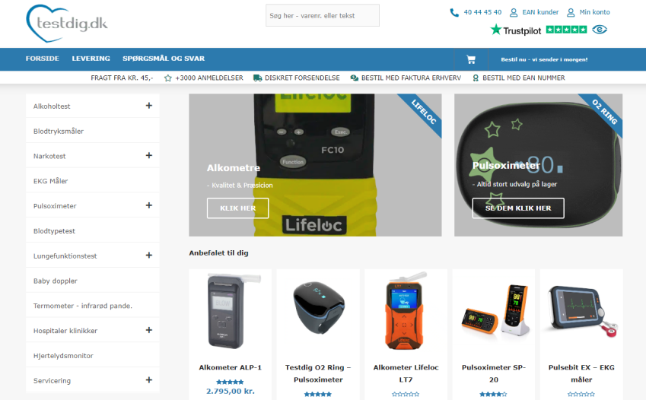Click the KLIK HER button on the Alkometre banner

click(x=237, y=208)
